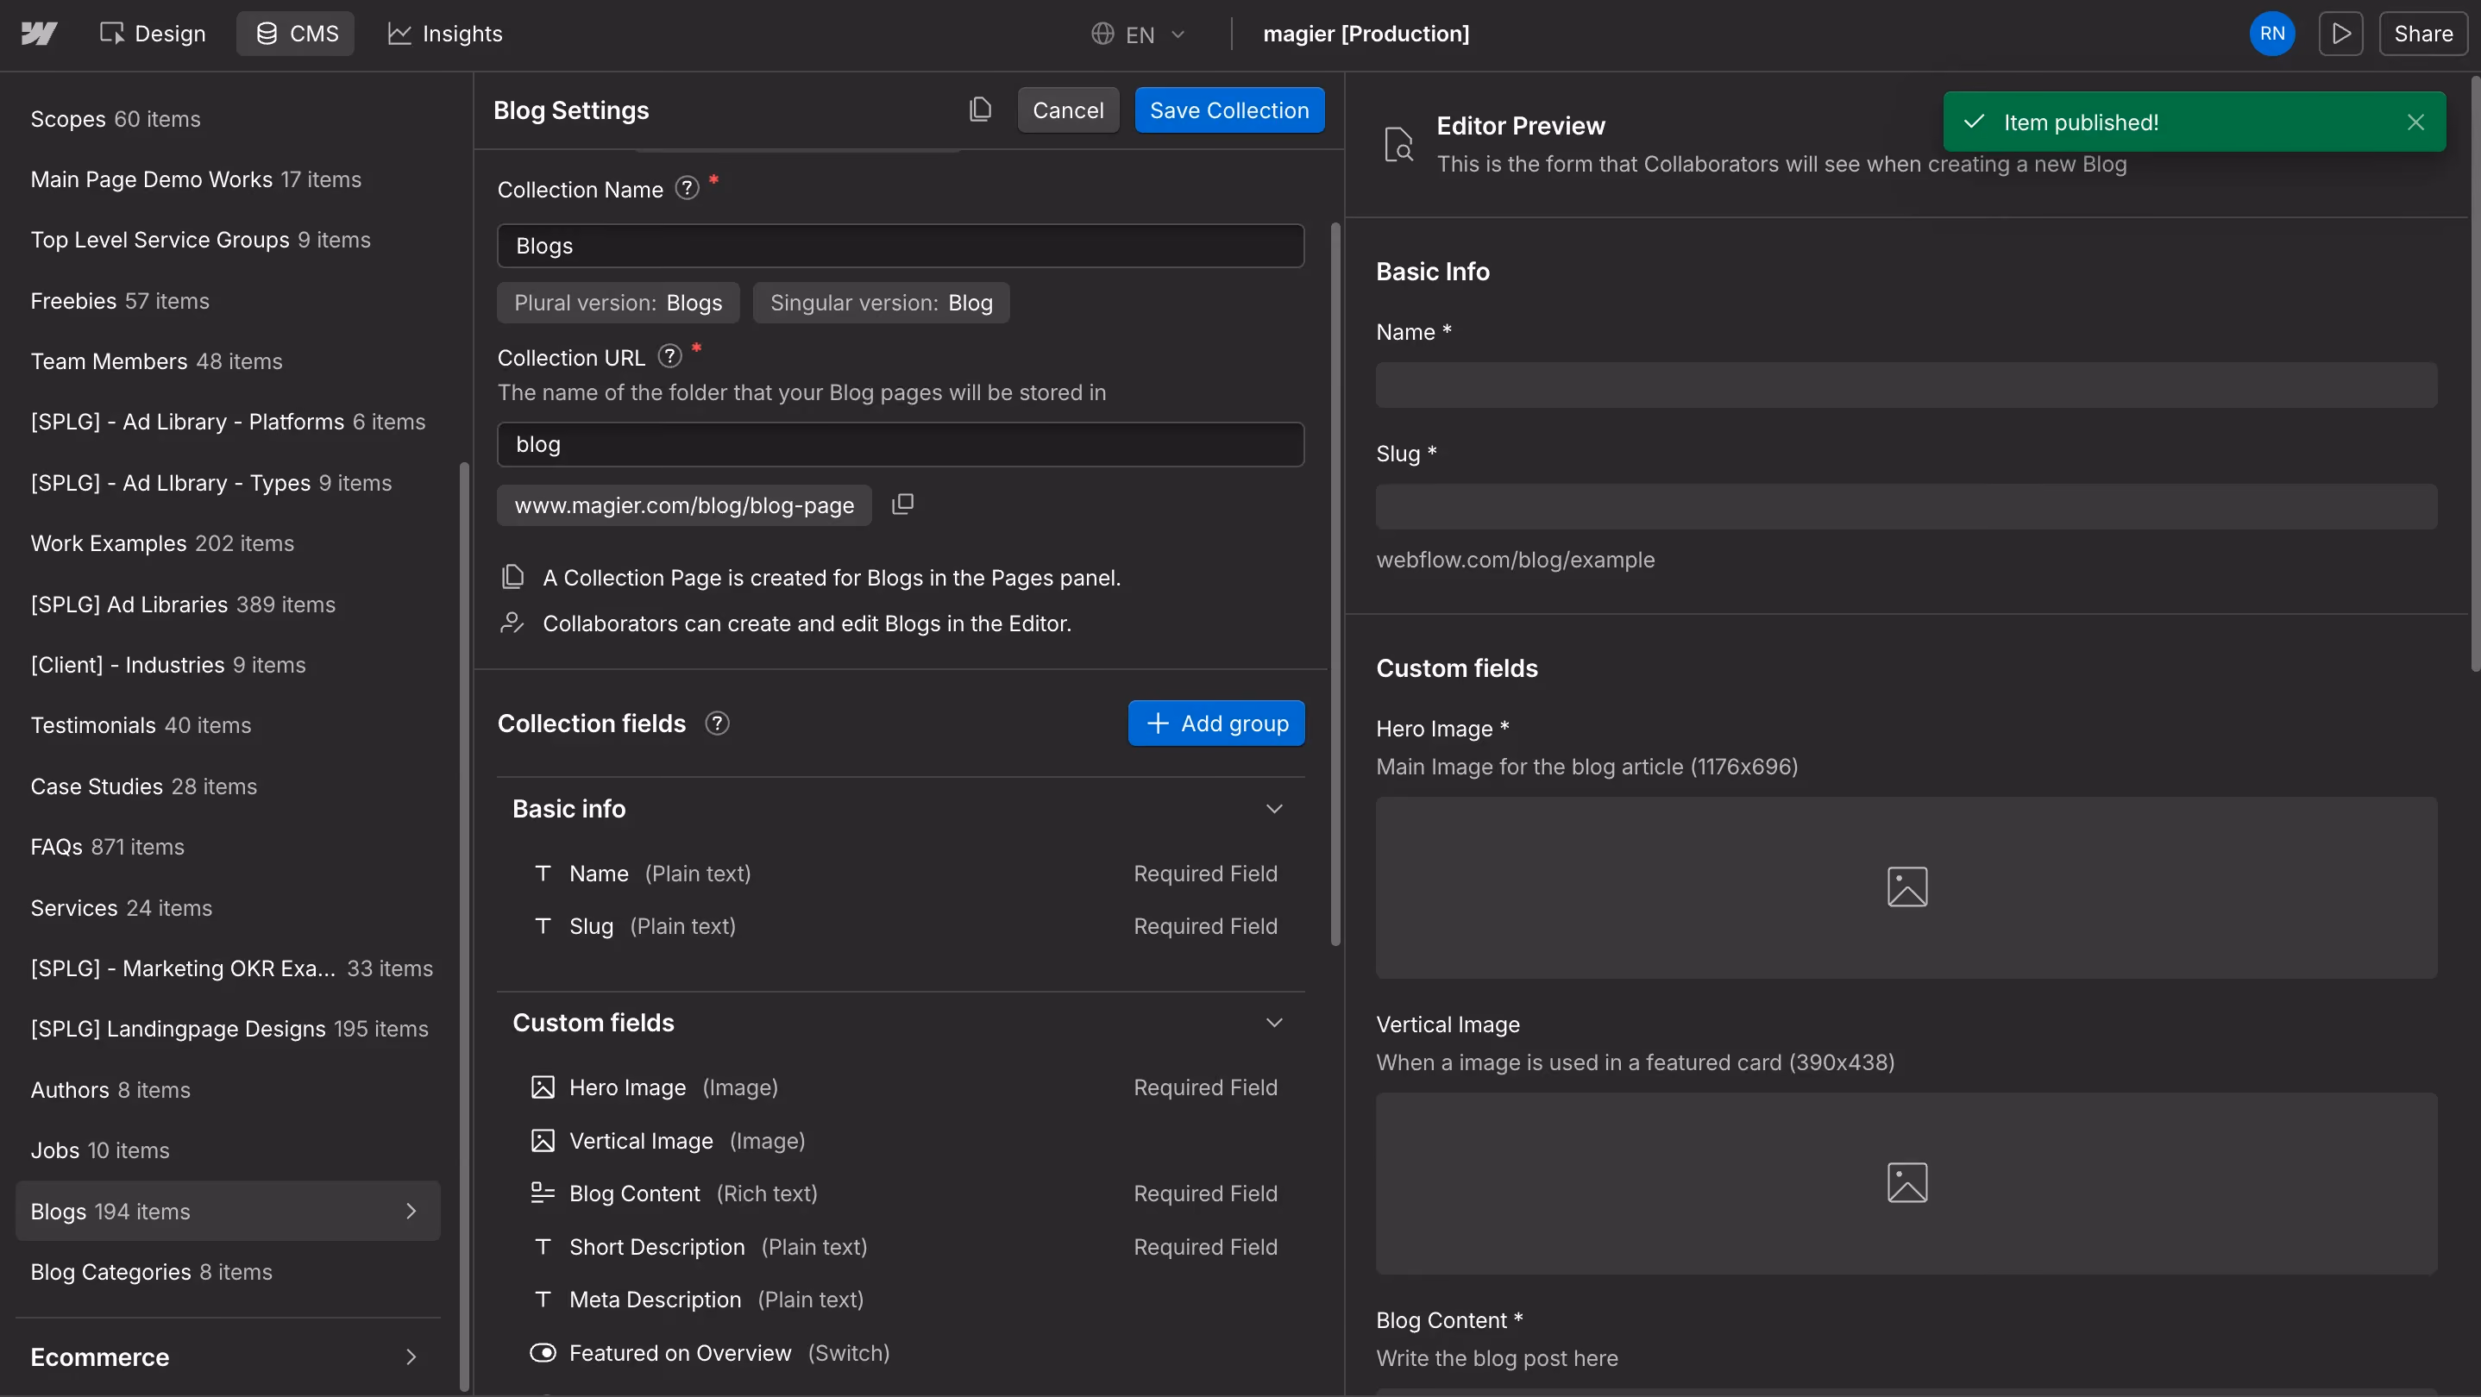
Task: Click the Hero Image upload placeholder
Action: [1906, 887]
